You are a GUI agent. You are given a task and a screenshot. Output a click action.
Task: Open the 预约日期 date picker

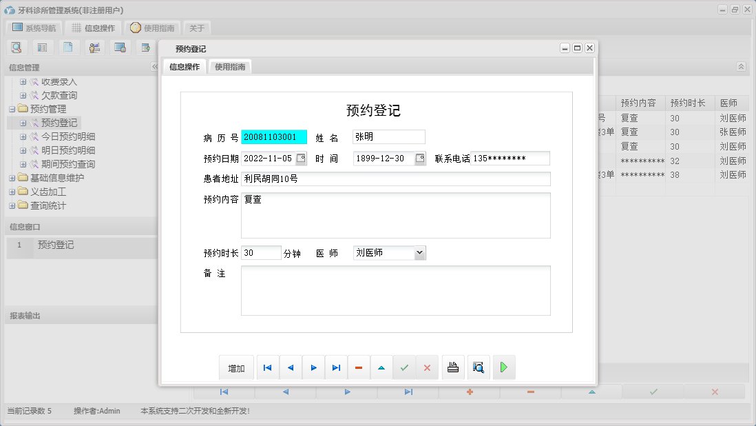tap(301, 158)
